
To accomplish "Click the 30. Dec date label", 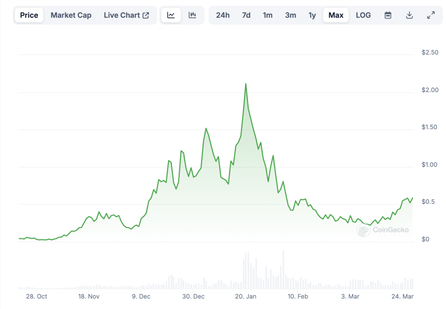I will 193,296.
